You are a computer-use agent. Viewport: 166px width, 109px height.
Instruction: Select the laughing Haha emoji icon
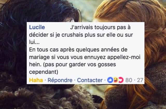pyautogui.click(x=116, y=80)
